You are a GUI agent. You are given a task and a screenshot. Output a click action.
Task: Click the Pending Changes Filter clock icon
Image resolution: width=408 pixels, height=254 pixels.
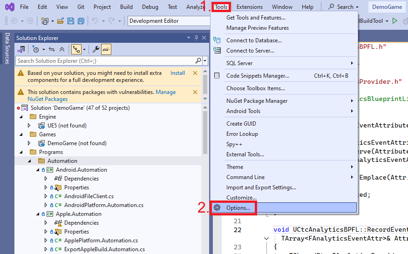[x=36, y=49]
